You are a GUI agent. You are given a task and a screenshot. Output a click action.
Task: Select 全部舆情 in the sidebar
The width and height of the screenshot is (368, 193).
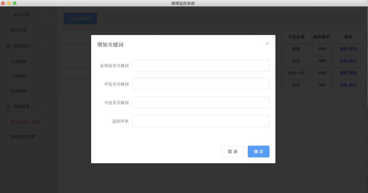click(x=19, y=61)
